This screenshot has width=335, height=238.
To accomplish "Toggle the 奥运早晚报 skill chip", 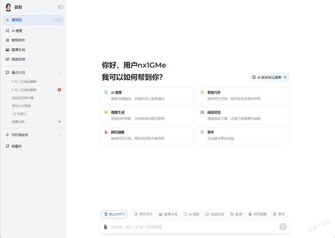I will (114, 214).
